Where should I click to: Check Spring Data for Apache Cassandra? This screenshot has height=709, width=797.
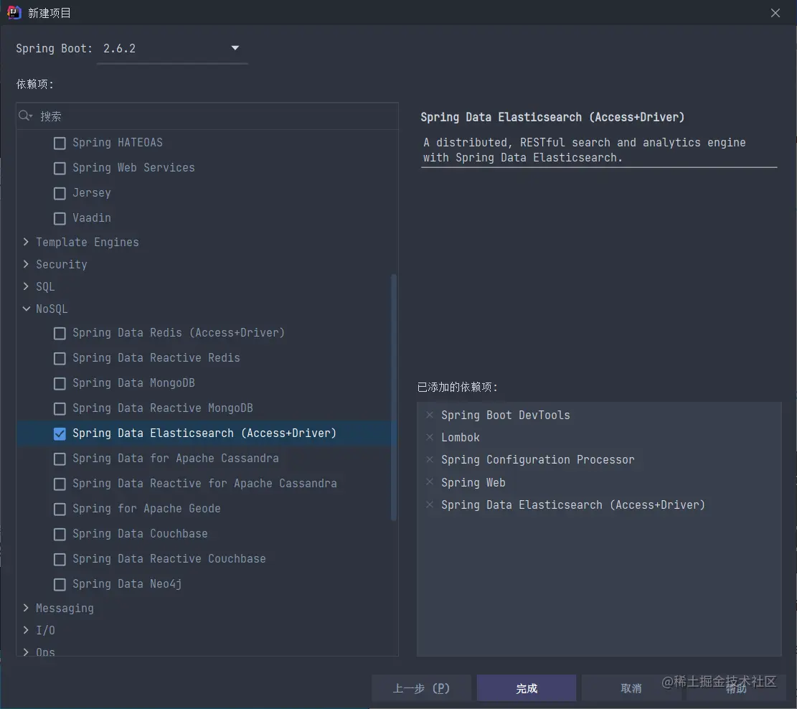pyautogui.click(x=60, y=459)
